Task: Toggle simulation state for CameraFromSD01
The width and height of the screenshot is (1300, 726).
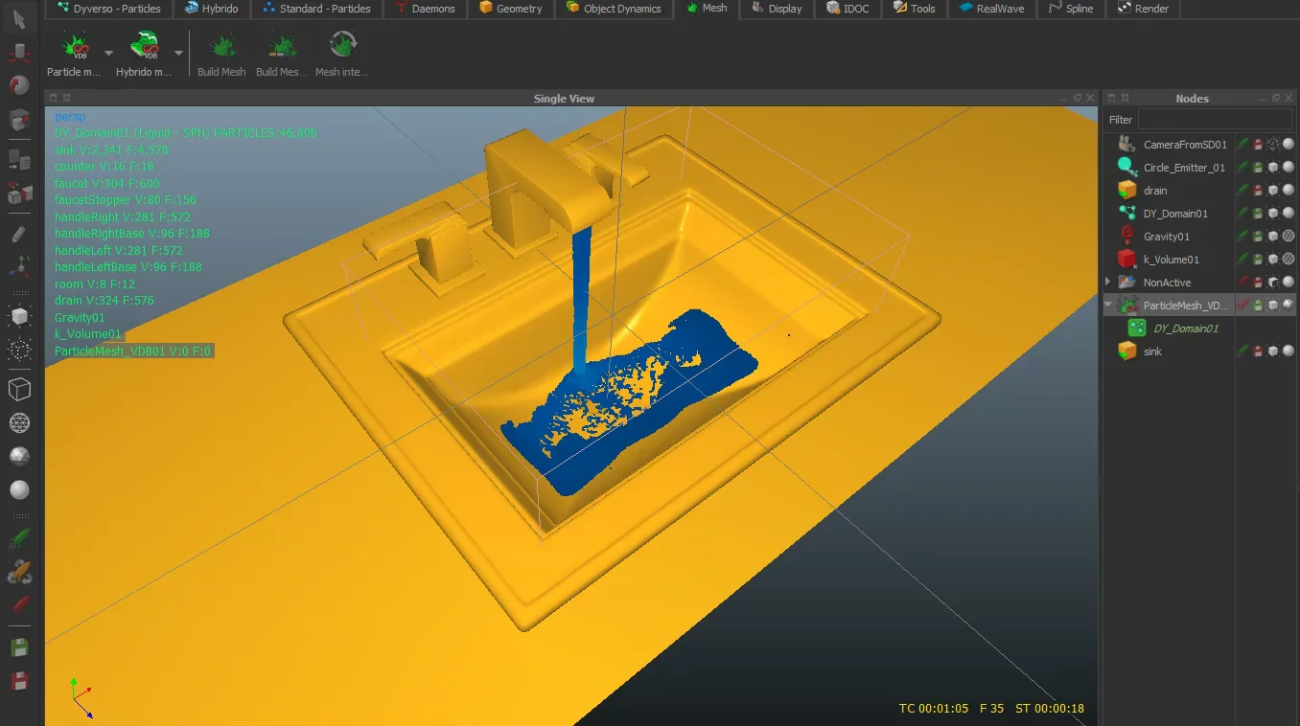Action: coord(1243,144)
